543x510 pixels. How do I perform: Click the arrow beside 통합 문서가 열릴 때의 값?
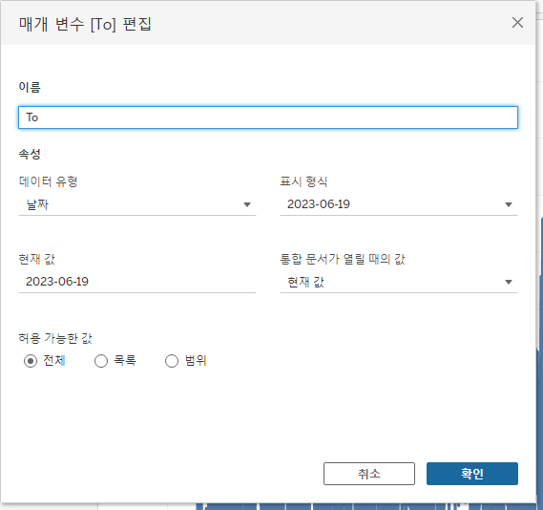(509, 282)
